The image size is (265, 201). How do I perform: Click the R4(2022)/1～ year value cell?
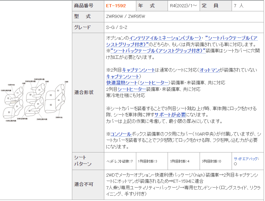(x=183, y=6)
